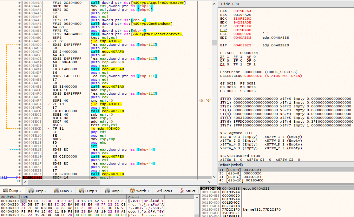
Task: Click the Address column header in dump
Action: (10, 197)
